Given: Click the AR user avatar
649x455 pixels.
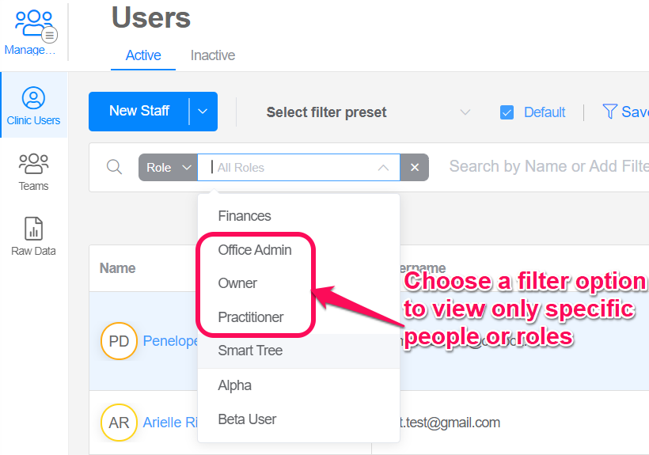Looking at the screenshot, I should 119,423.
